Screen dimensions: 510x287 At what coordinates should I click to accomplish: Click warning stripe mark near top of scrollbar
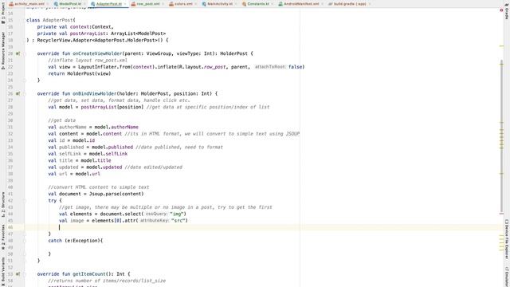501,46
